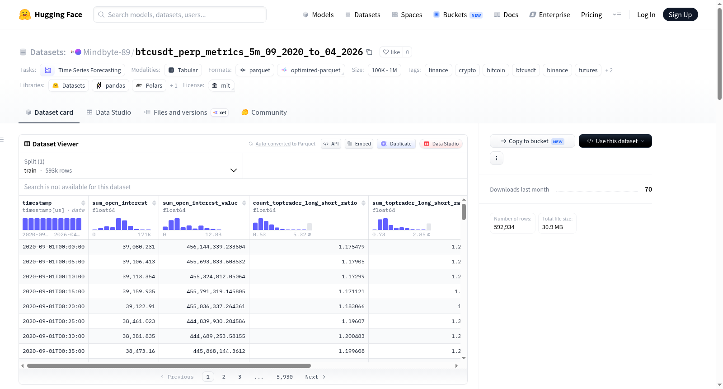
Task: Go to page 3 of the table
Action: coord(239,377)
